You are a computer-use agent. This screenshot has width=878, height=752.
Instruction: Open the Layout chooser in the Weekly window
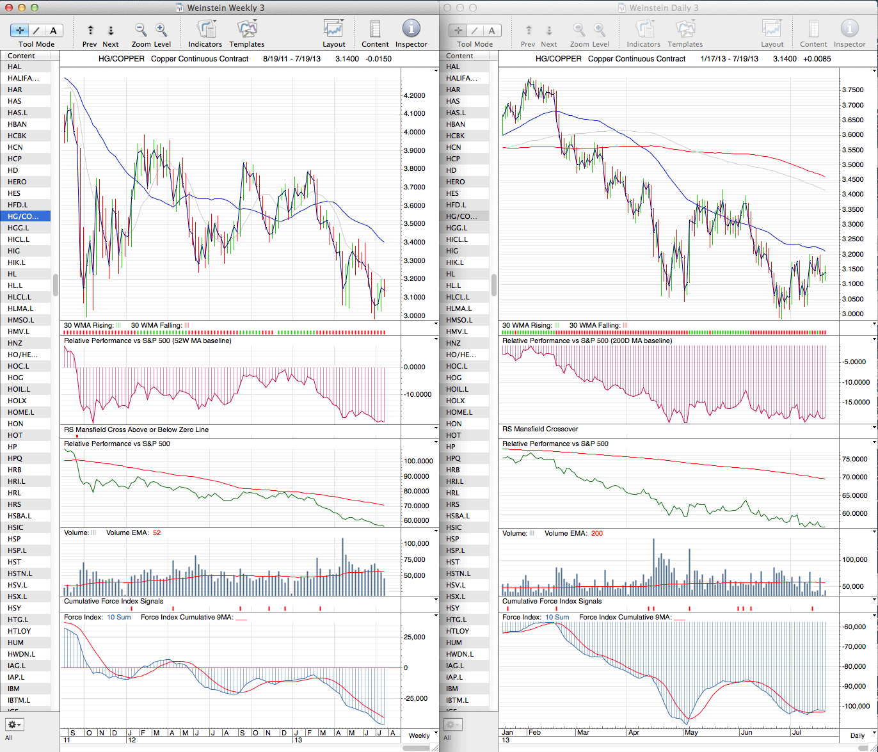click(x=333, y=29)
